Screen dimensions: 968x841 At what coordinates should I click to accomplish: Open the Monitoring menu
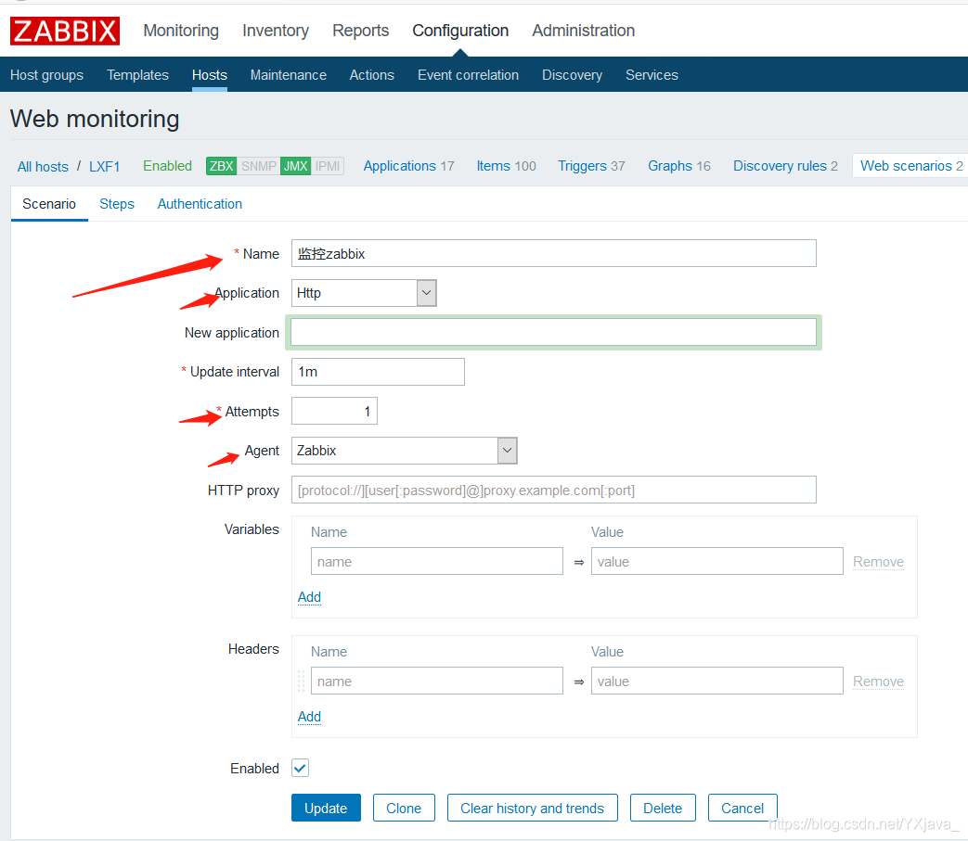tap(181, 31)
